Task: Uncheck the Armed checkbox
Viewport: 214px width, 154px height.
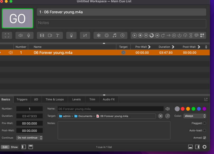Action: [x=205, y=138]
